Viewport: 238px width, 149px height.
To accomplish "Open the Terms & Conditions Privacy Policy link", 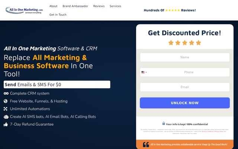I will coord(212,131).
